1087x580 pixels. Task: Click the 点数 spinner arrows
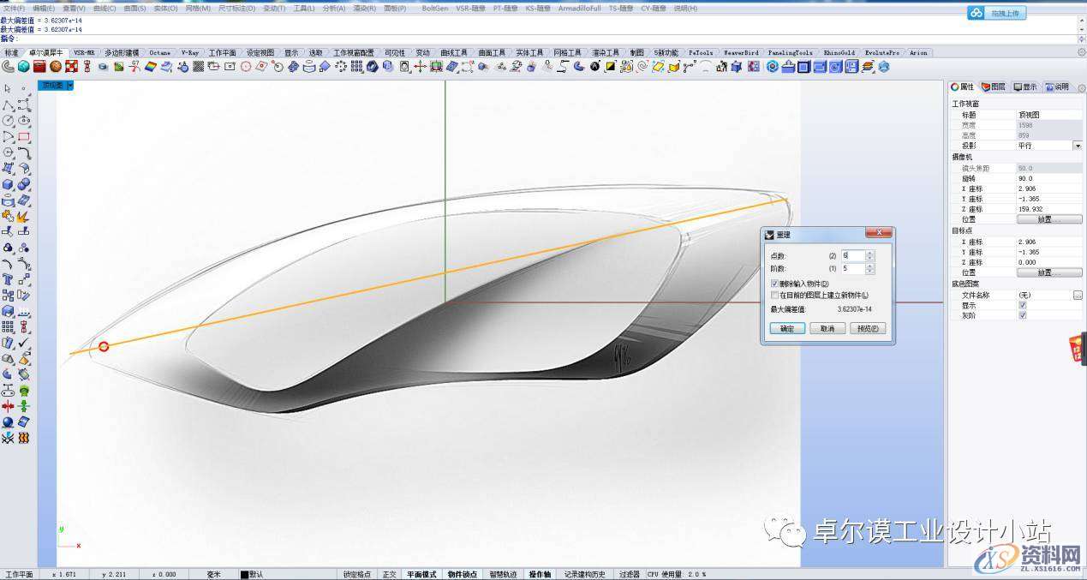(870, 255)
